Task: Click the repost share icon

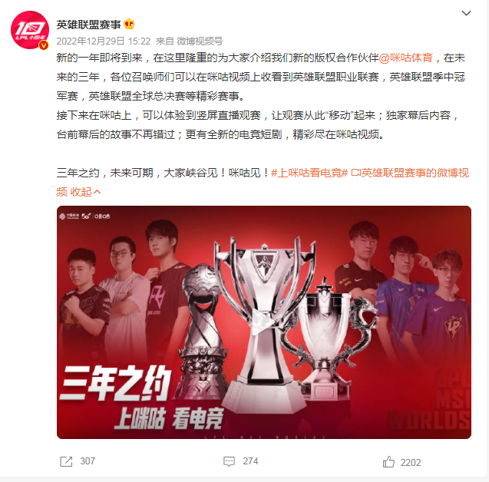Action: (66, 461)
